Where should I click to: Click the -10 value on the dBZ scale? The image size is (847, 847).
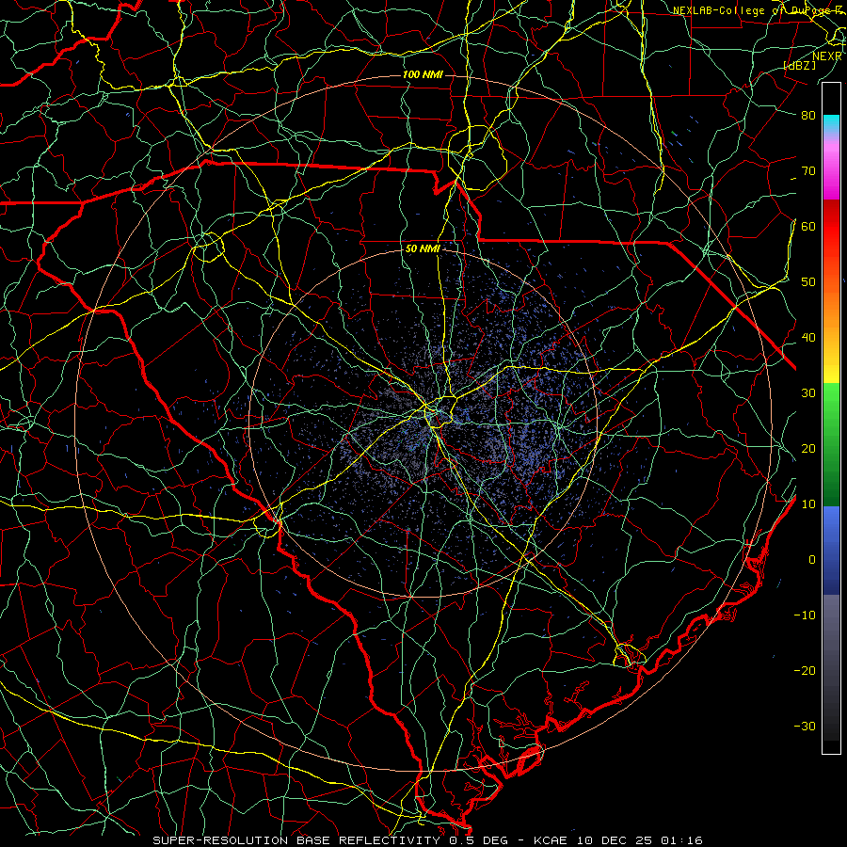805,615
